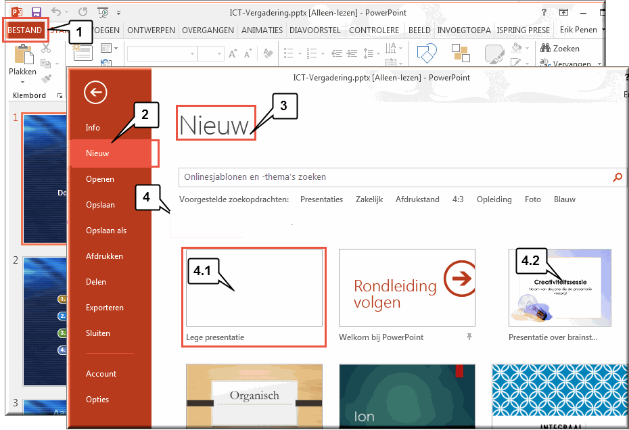Screen dimensions: 629x430
Task: Choose the Organisch theme thumbnail
Action: point(254,396)
